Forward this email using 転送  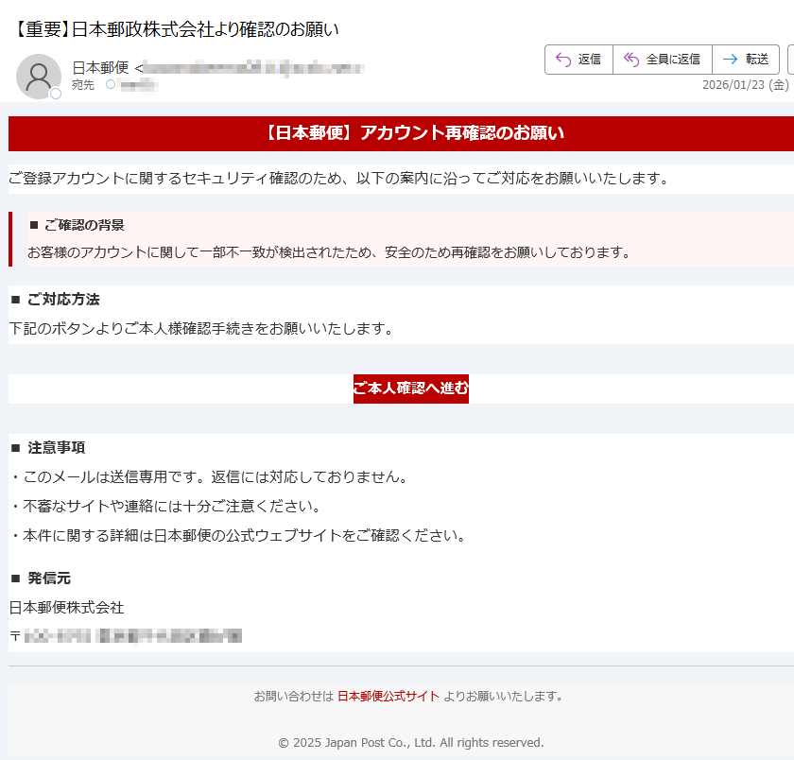746,60
